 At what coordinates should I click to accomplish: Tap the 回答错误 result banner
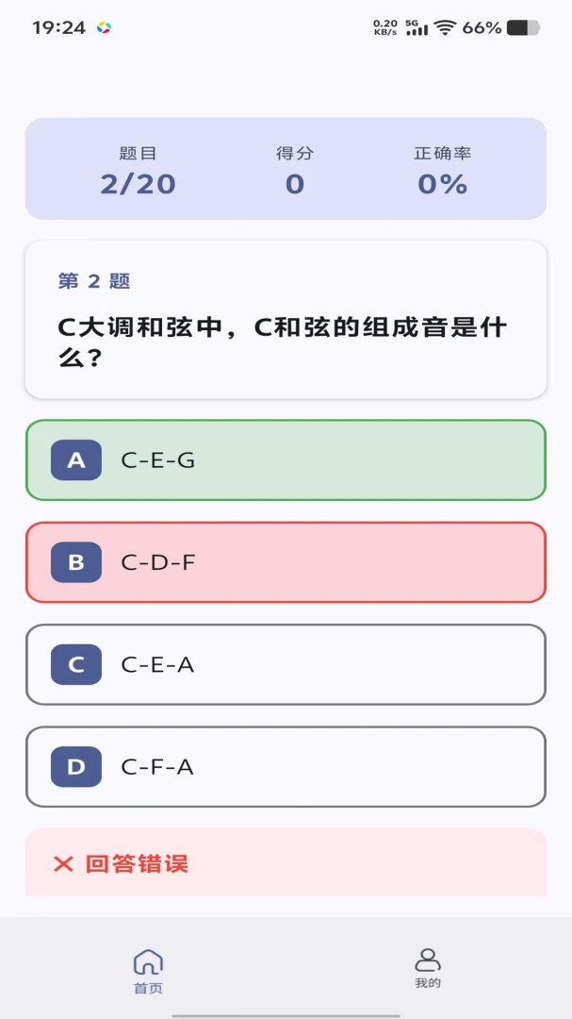[x=286, y=863]
